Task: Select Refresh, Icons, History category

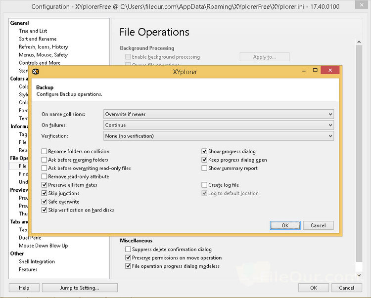Action: click(x=44, y=47)
